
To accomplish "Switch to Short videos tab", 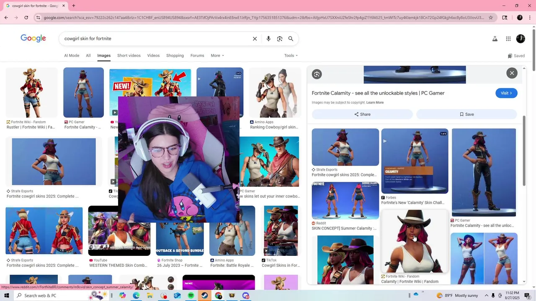I will coord(129,56).
